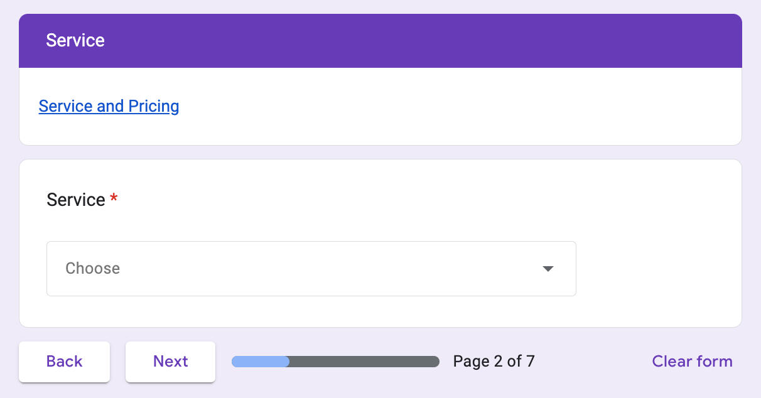761x398 pixels.
Task: Go to previous page with Back
Action: click(x=64, y=362)
